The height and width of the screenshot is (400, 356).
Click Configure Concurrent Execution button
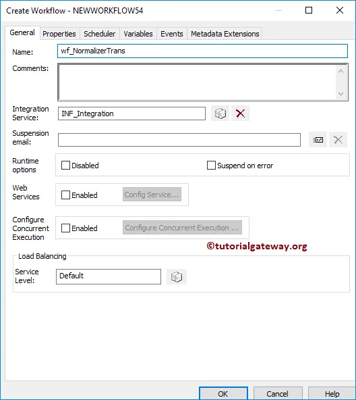pos(182,228)
